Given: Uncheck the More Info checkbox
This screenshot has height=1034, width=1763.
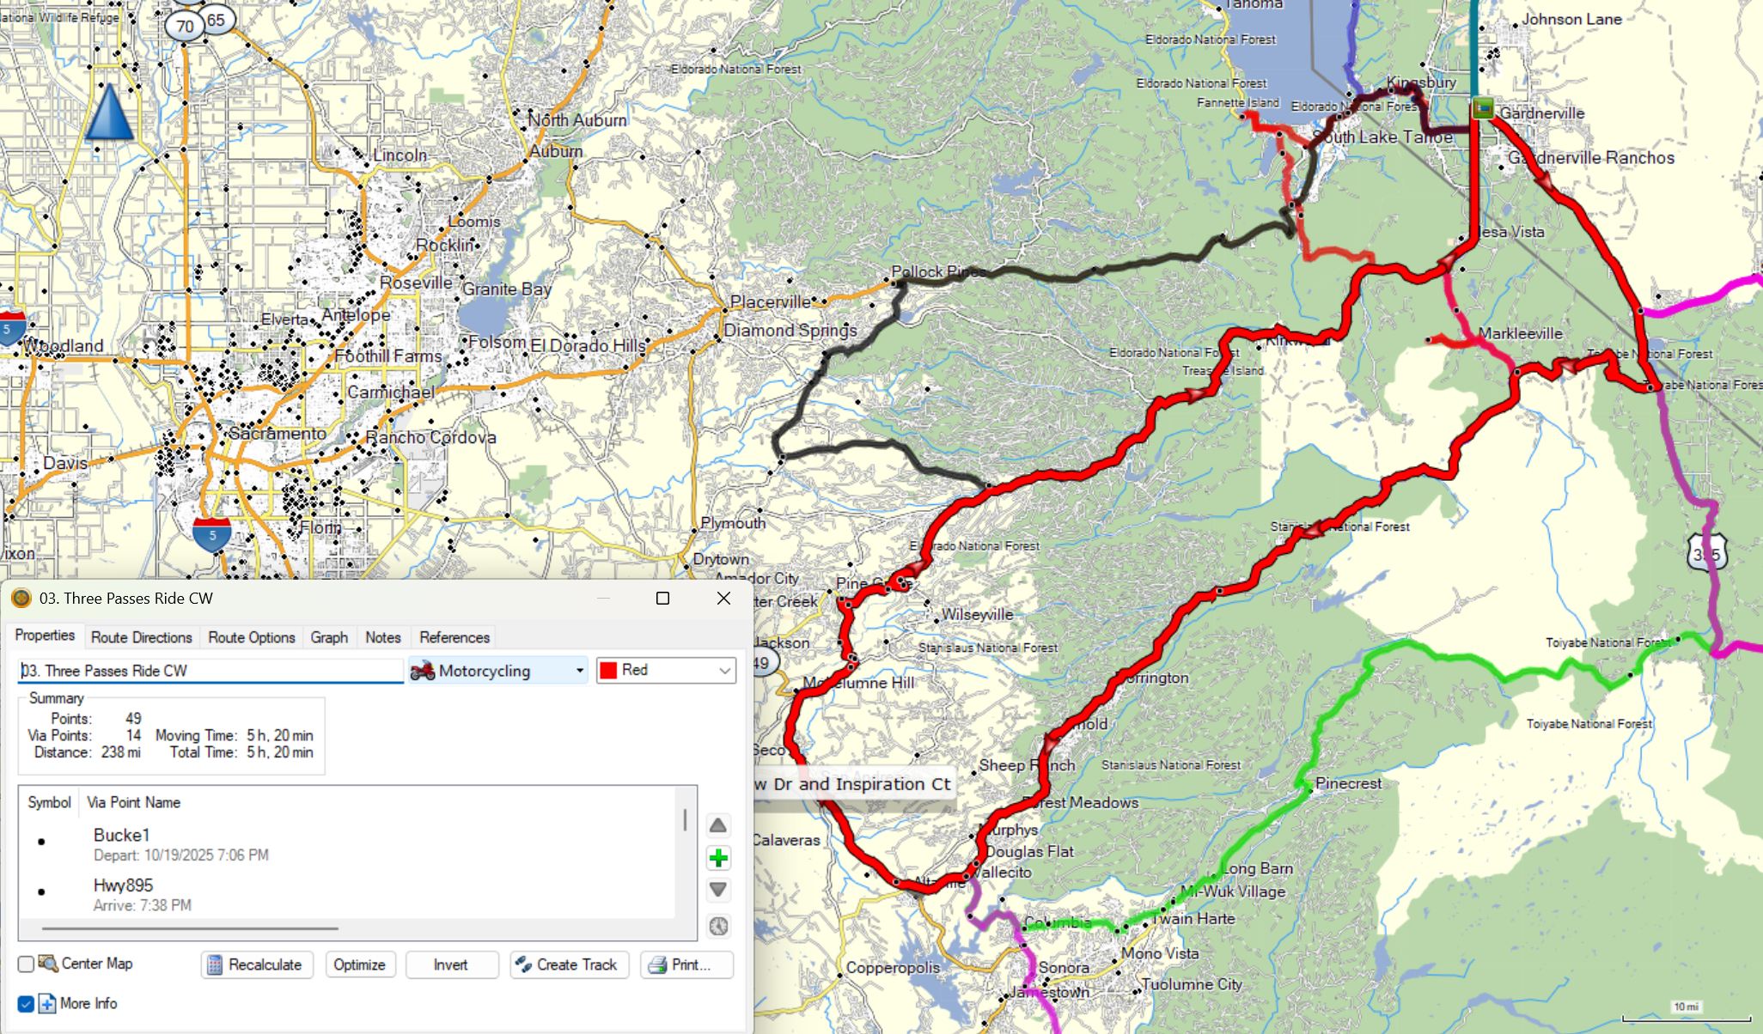Looking at the screenshot, I should pyautogui.click(x=26, y=1003).
